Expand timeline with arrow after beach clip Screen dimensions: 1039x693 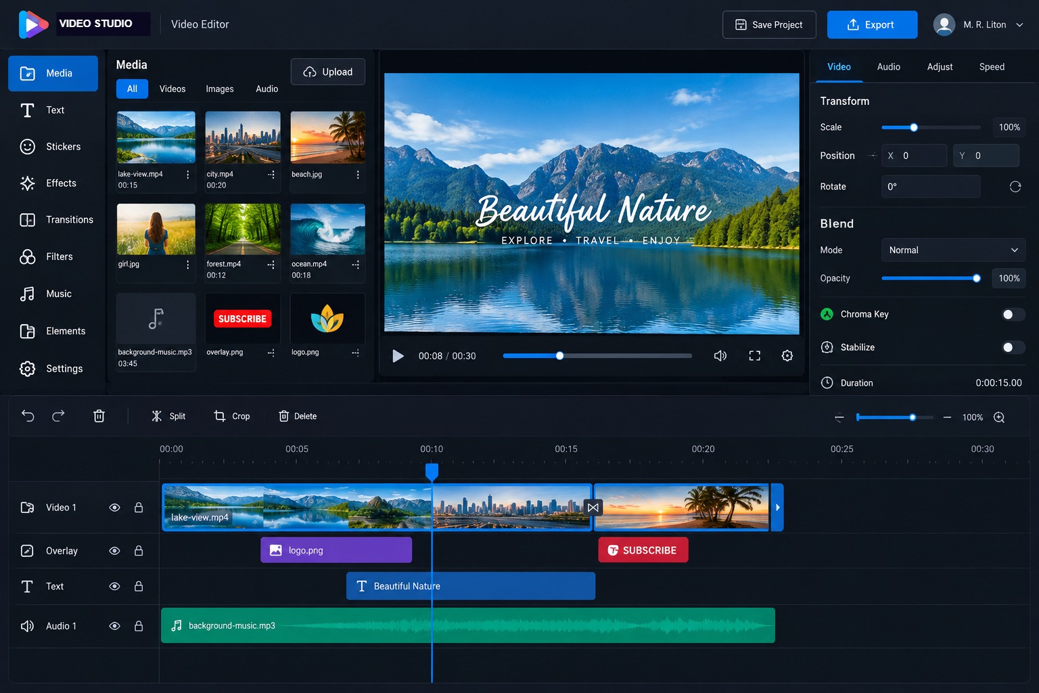pos(777,508)
